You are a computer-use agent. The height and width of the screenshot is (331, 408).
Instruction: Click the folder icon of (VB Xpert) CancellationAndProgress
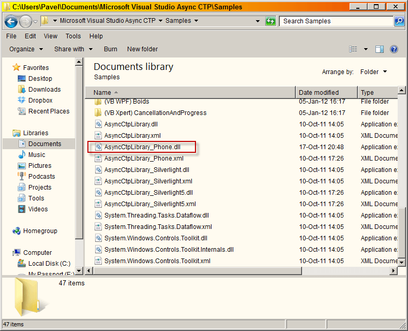tap(98, 112)
